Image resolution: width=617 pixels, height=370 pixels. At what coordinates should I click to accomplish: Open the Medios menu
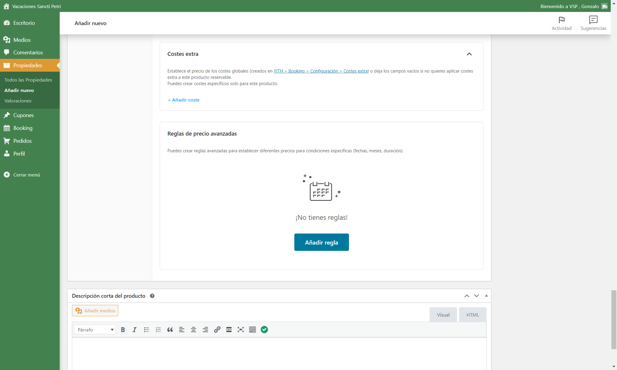click(x=30, y=40)
